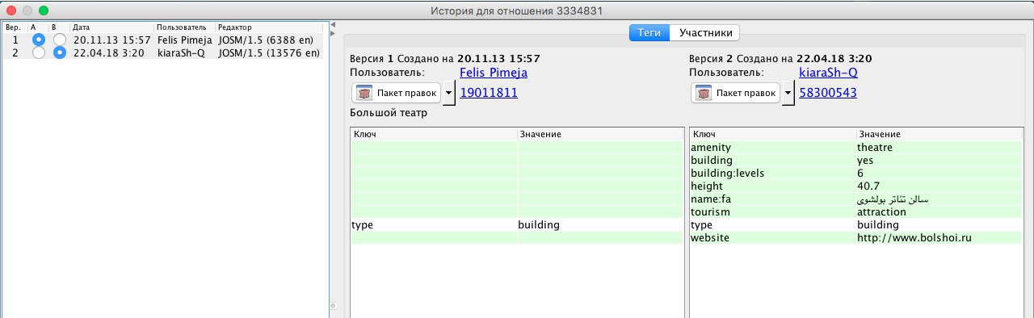Select amenity row in version 2 tags

856,148
